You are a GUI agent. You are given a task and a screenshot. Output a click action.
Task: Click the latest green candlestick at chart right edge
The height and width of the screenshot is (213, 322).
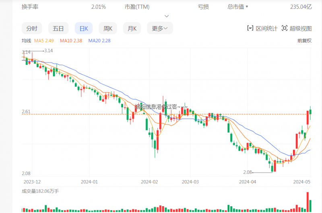point(310,113)
